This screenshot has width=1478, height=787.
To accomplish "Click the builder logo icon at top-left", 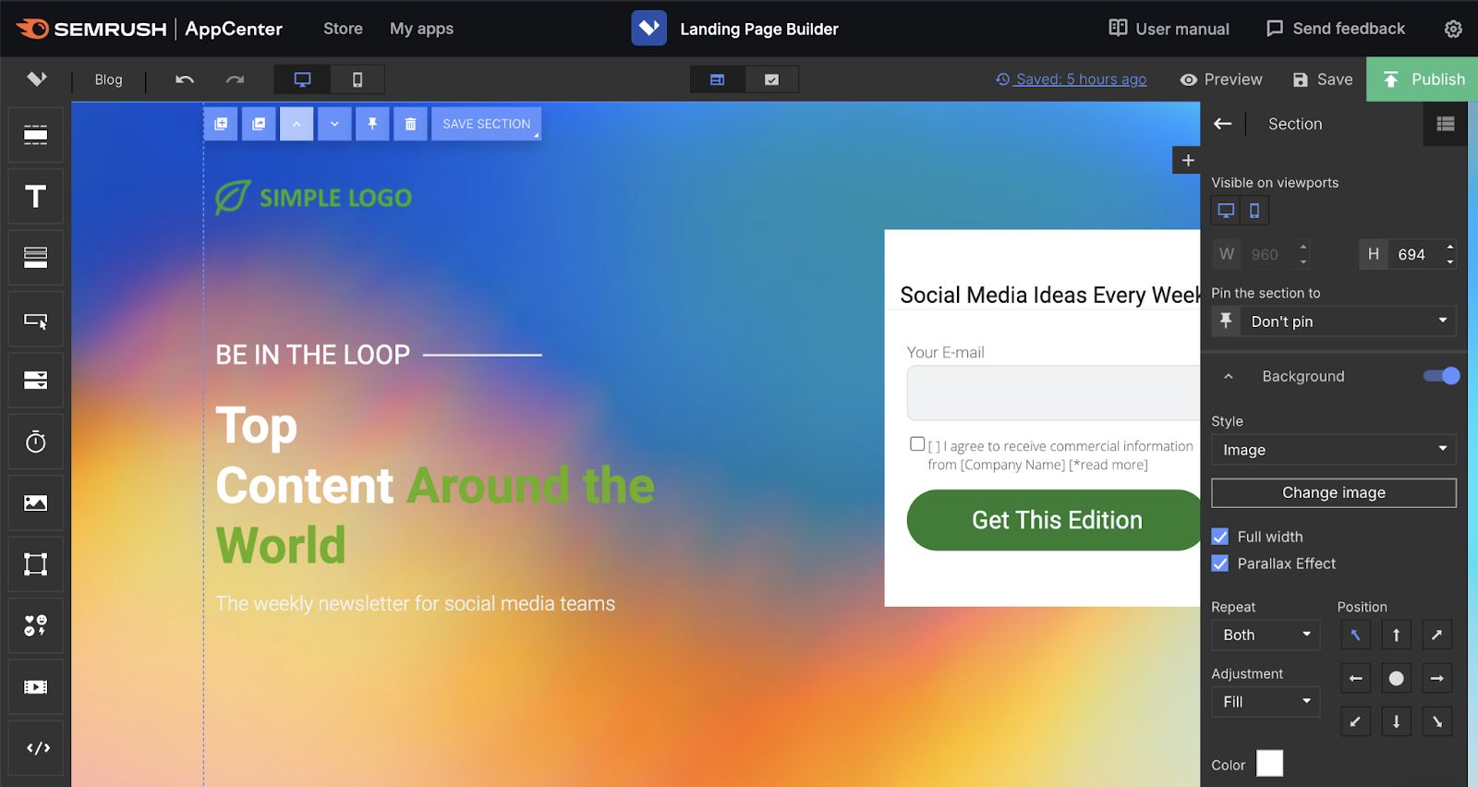I will (x=36, y=79).
